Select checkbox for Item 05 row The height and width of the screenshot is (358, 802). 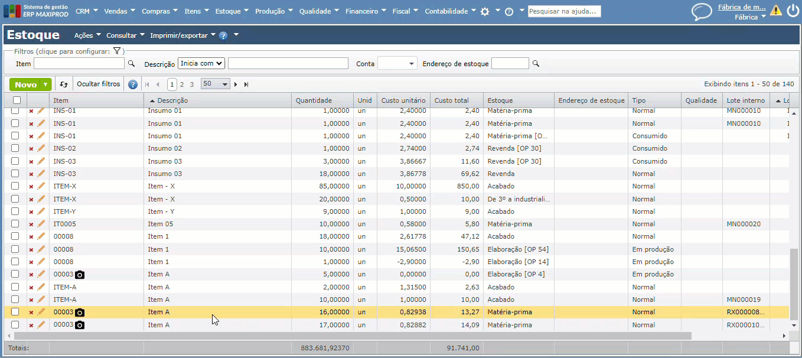15,224
